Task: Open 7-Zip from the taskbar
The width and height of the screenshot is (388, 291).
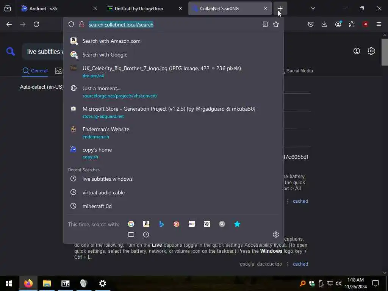Action: 65,283
